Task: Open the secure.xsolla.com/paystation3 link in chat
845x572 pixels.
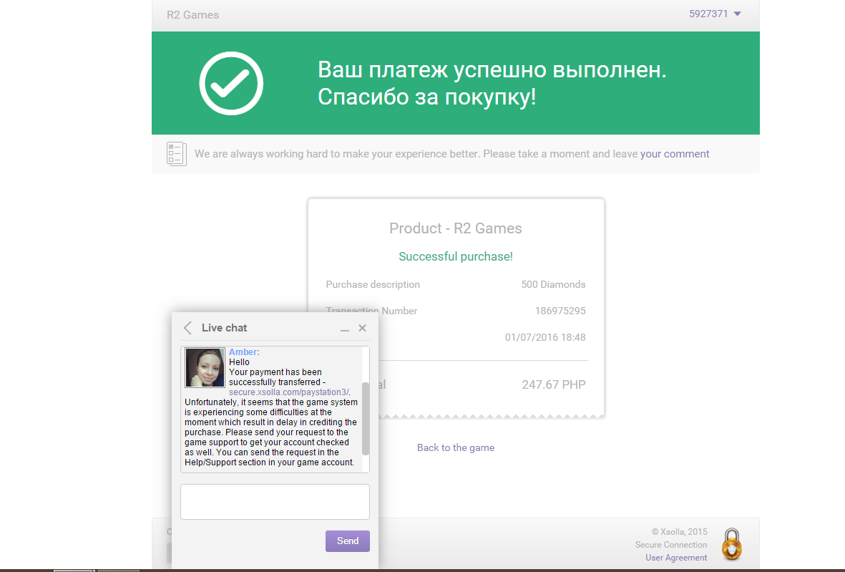Action: [x=288, y=392]
